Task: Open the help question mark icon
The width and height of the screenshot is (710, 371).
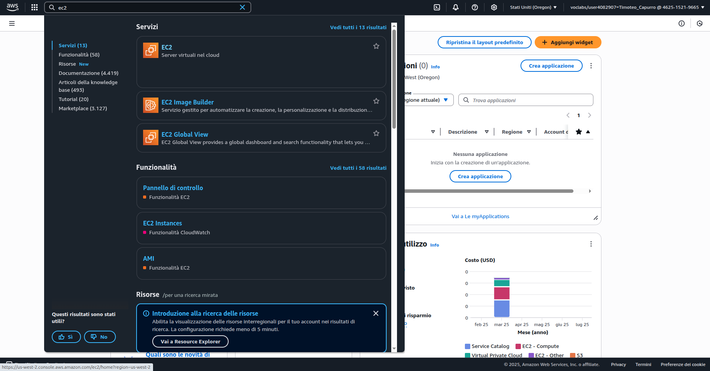Action: point(475,7)
